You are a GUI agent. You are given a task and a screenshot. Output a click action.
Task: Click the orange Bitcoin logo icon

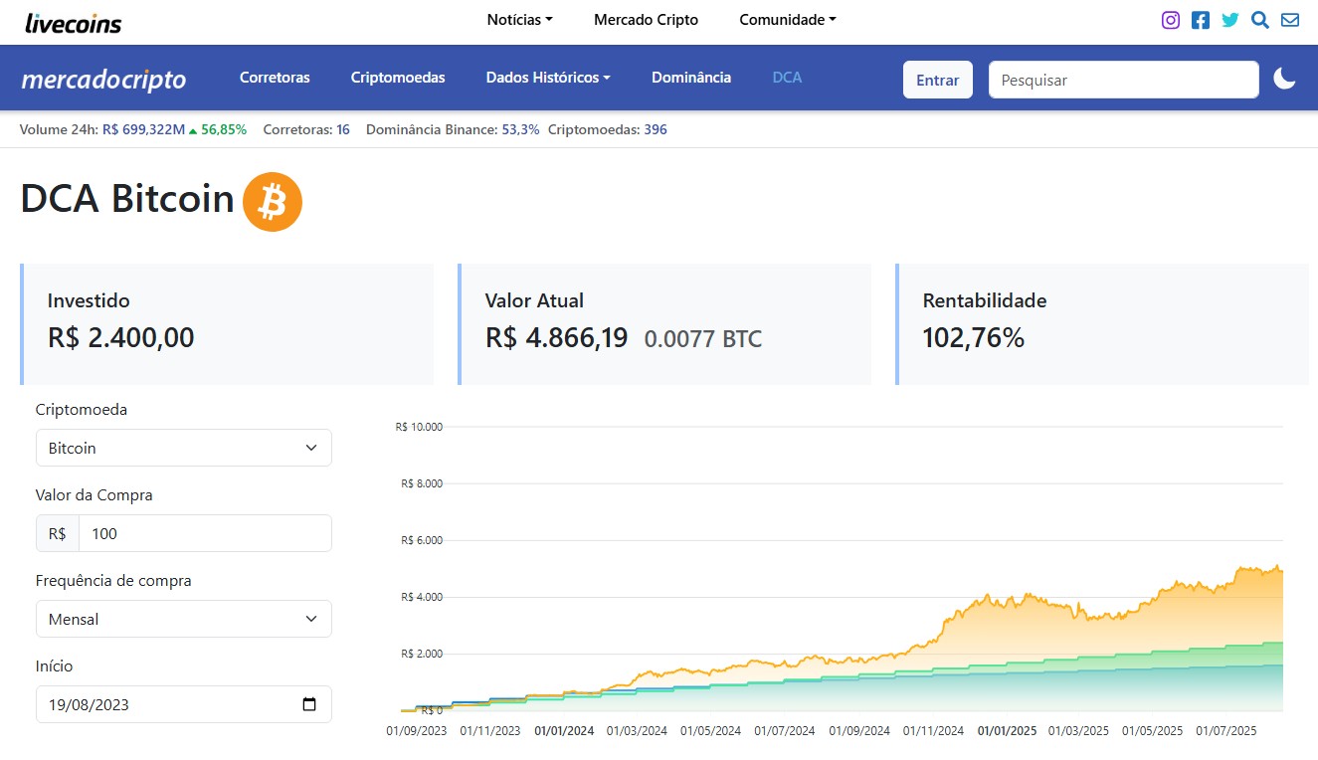tap(273, 202)
